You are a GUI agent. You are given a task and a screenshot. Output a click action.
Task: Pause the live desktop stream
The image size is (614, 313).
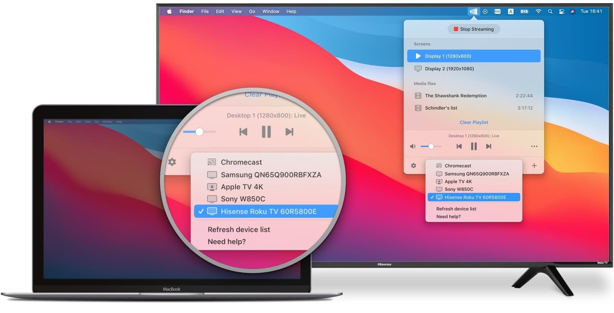coord(474,146)
